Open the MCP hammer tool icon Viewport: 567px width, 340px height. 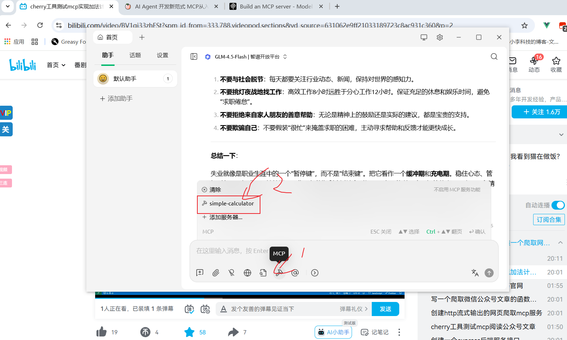279,272
